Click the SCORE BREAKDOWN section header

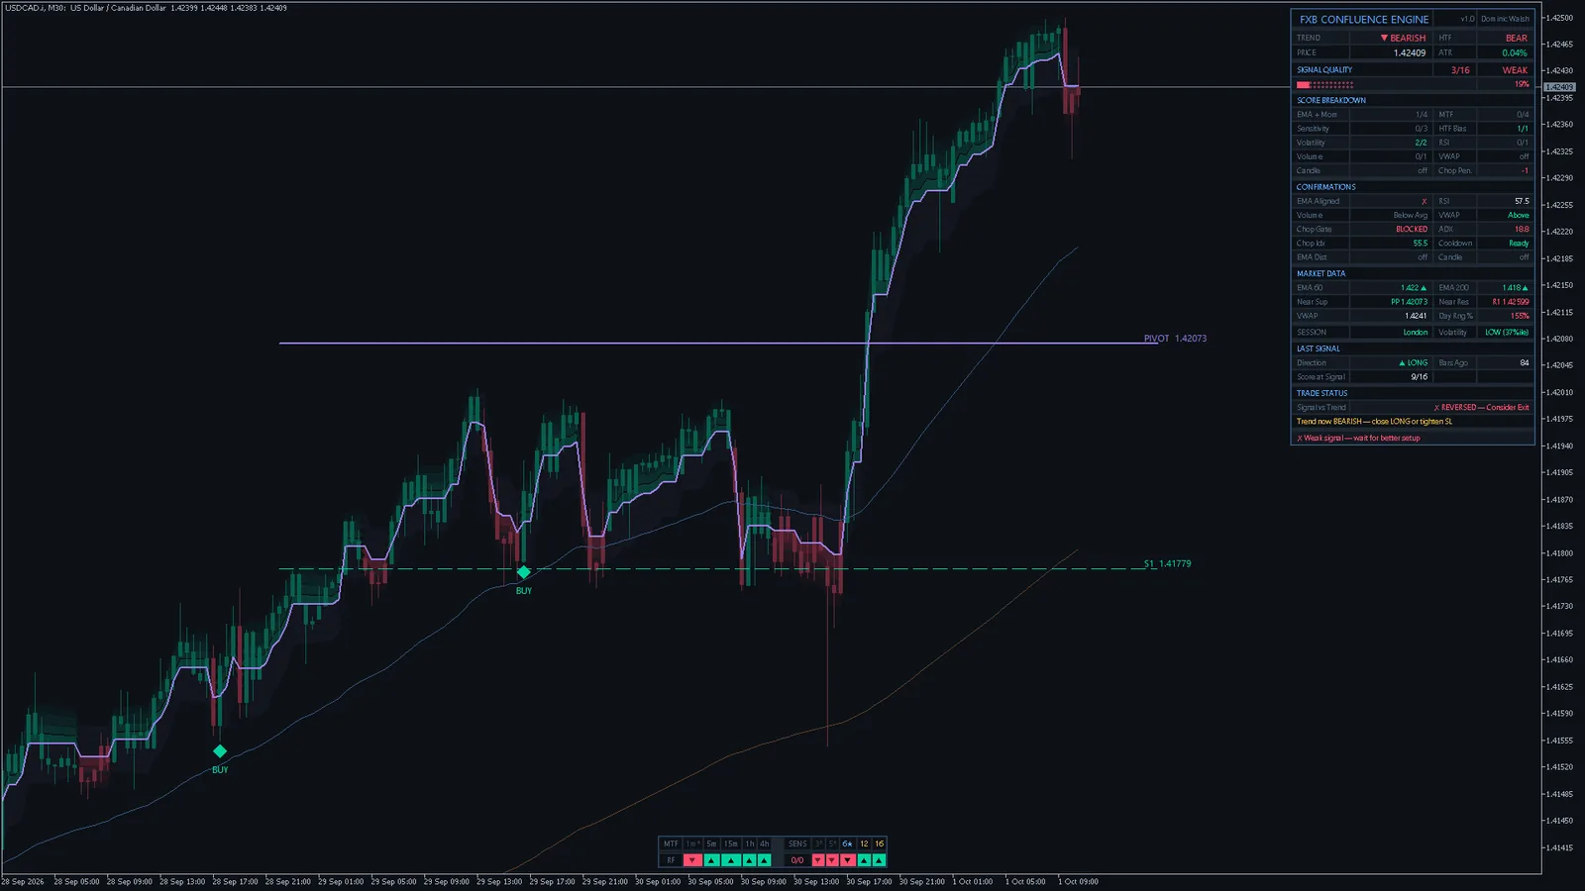click(1331, 100)
